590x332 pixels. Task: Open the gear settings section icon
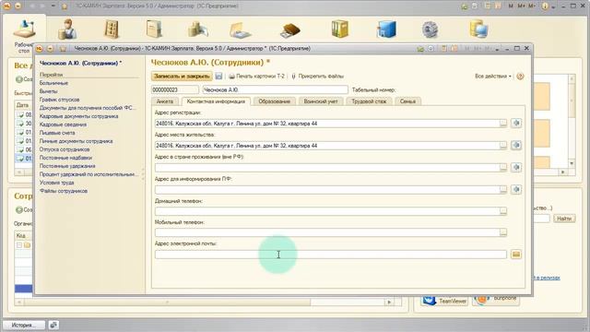click(431, 30)
